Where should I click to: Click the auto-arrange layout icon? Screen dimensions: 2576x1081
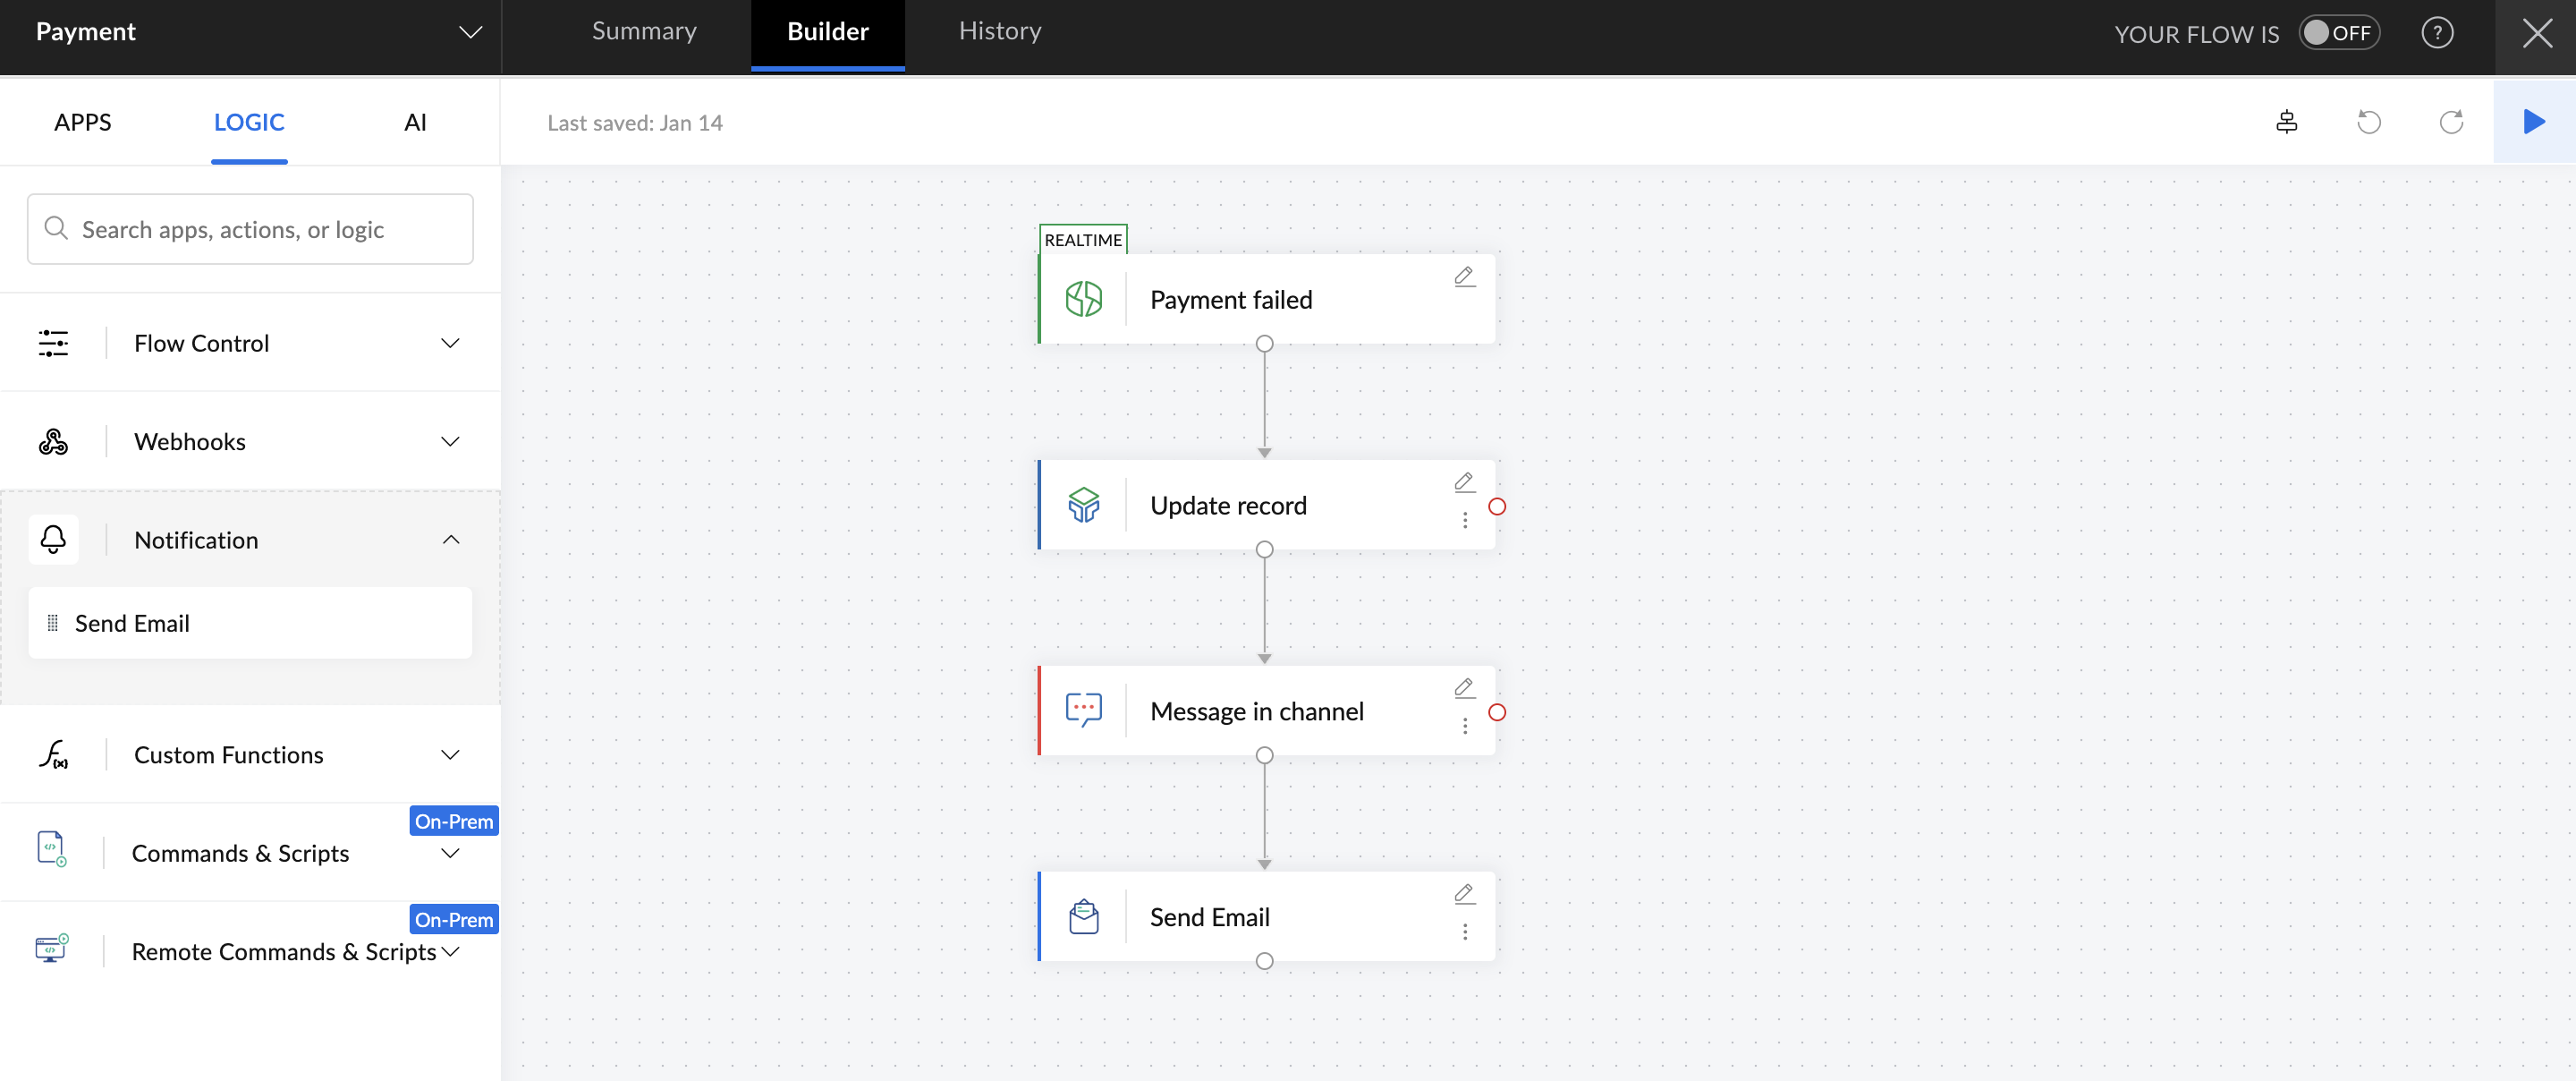point(2286,122)
